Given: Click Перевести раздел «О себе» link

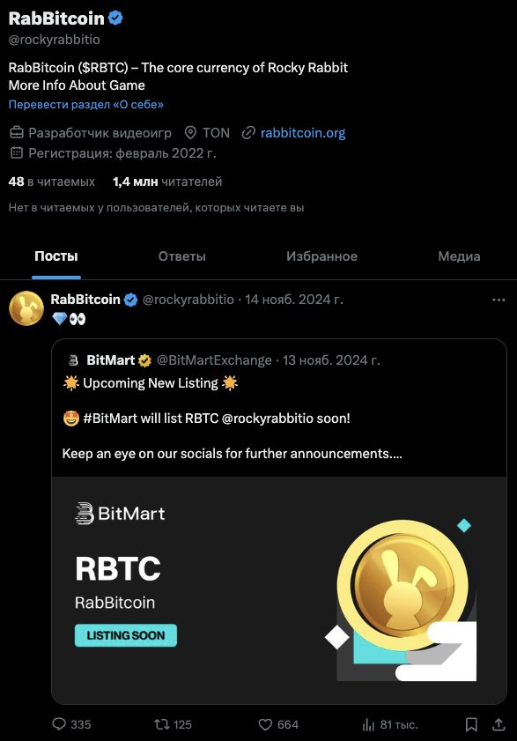Looking at the screenshot, I should pos(86,105).
